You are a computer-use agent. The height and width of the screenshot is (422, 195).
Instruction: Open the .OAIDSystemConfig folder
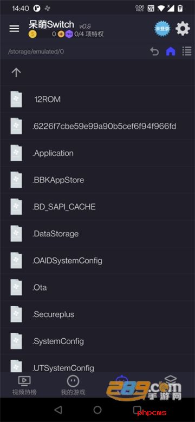pyautogui.click(x=97, y=261)
